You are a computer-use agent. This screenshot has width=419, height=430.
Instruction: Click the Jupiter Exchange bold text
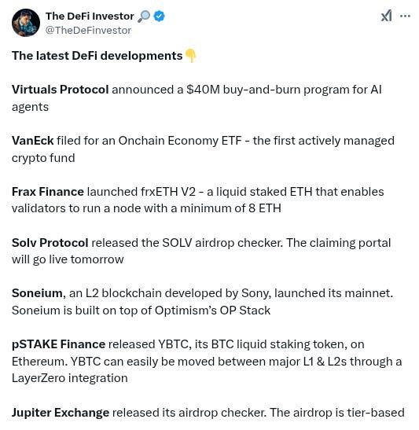point(61,413)
